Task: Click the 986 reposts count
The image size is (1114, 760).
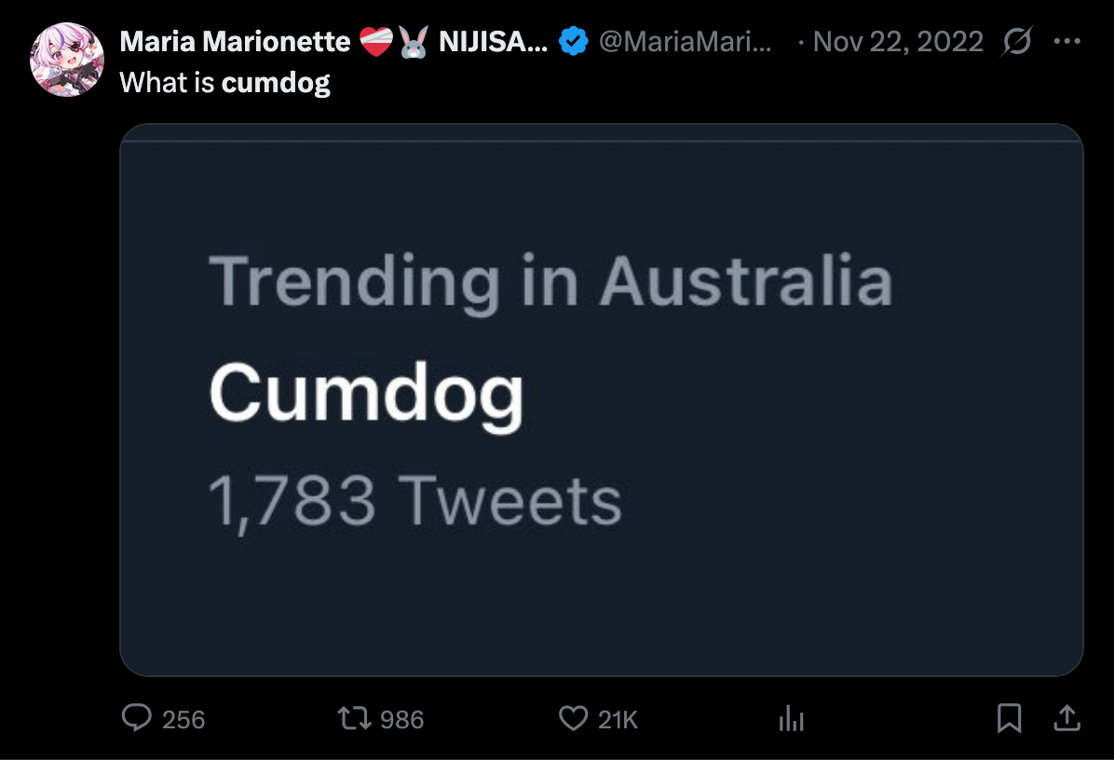Action: point(402,720)
